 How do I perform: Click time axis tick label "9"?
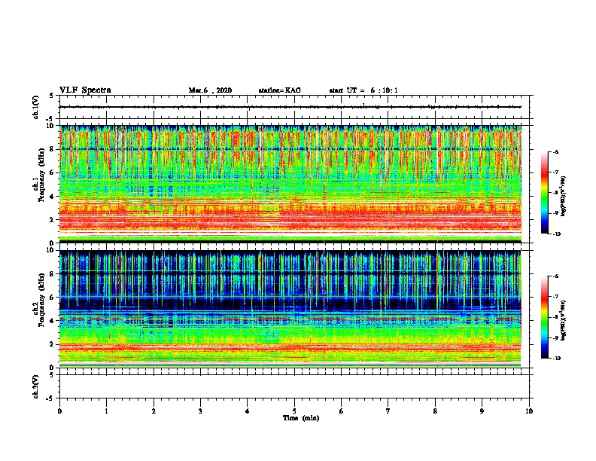point(482,411)
